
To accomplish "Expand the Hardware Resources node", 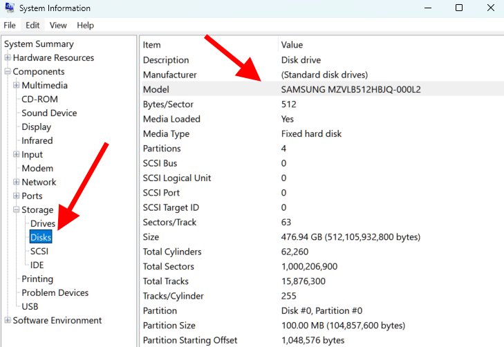I will coord(8,58).
